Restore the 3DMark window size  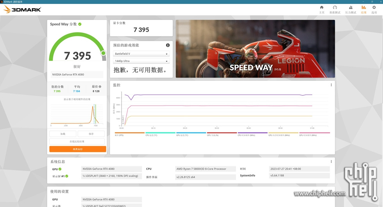[x=372, y=2]
